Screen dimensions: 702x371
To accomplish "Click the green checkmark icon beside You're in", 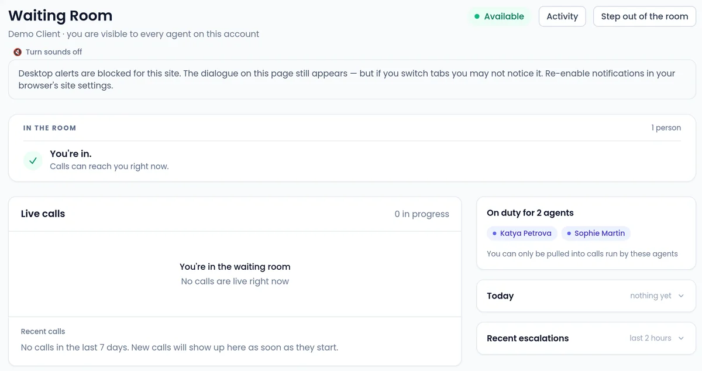I will (x=33, y=160).
